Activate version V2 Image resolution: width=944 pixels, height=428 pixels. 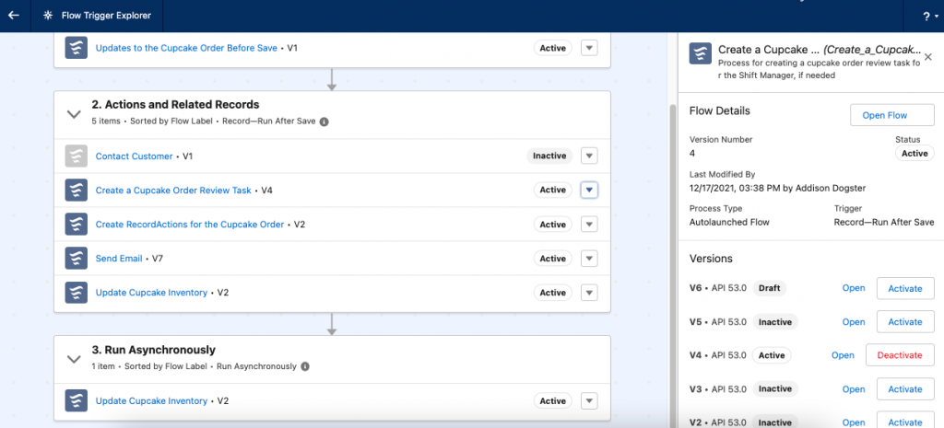[x=905, y=421]
